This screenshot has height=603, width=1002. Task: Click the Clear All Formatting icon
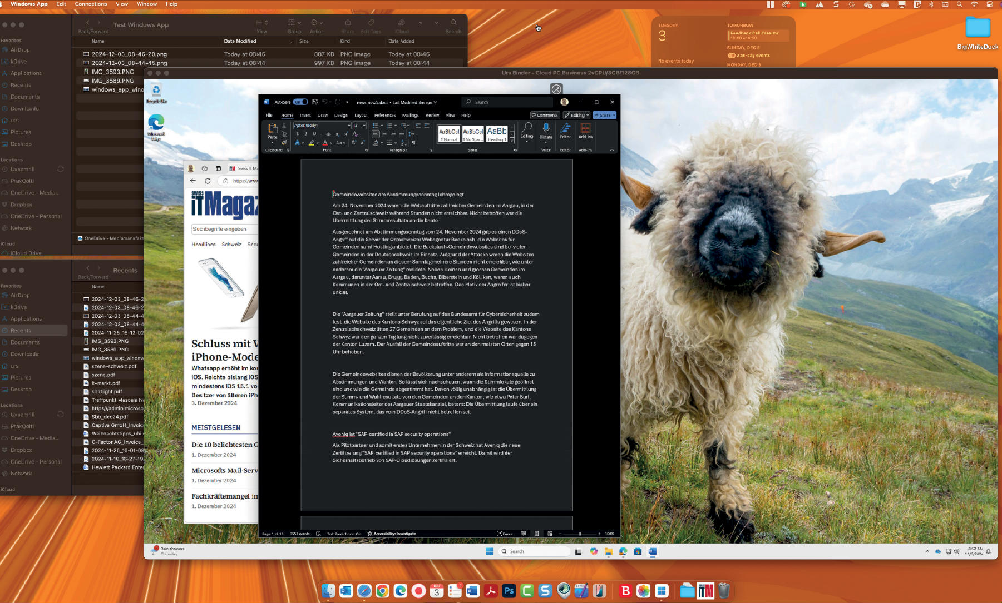point(355,134)
